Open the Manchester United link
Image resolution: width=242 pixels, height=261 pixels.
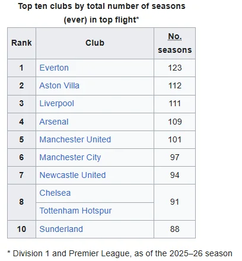pos(75,139)
